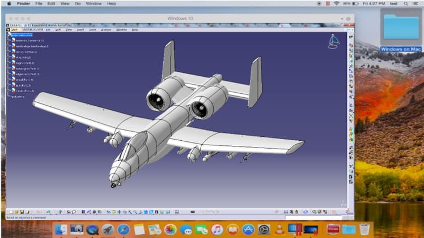Open the Analyze menu
424x238 pixels.
(x=107, y=29)
